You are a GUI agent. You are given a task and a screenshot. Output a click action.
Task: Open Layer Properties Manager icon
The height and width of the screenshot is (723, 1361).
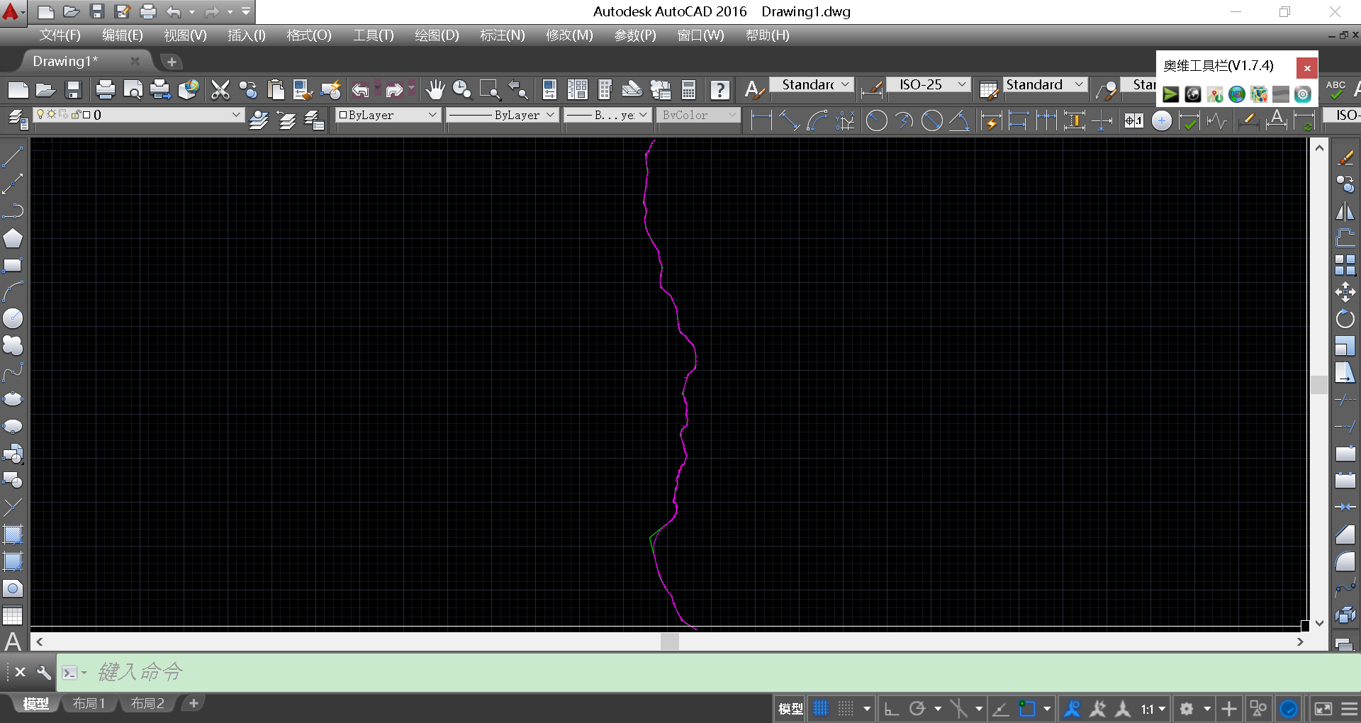point(18,120)
